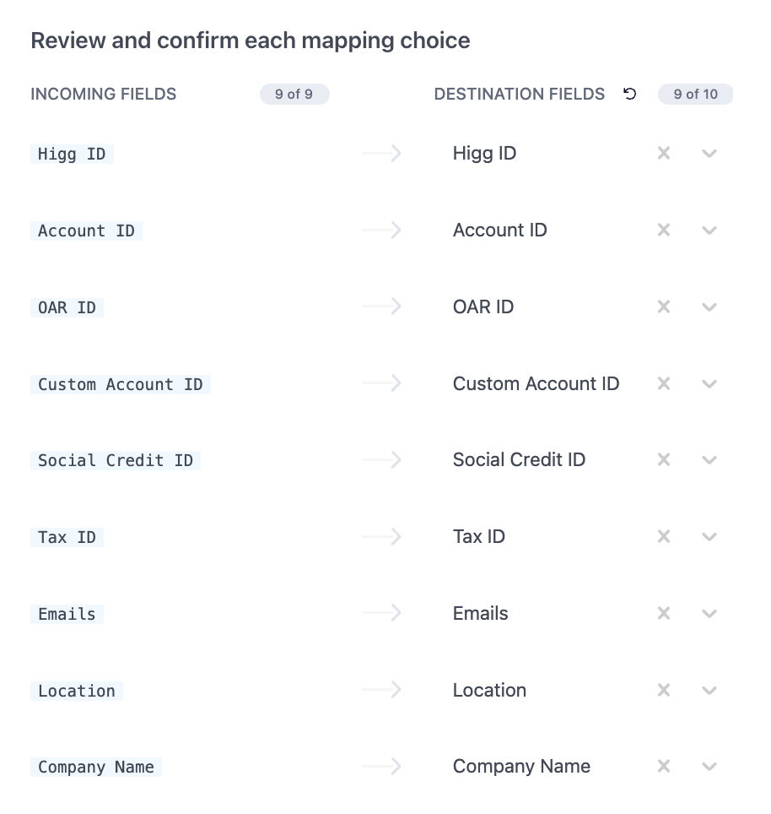This screenshot has height=814, width=771.
Task: Expand the OAR ID destination chevron
Action: point(709,307)
